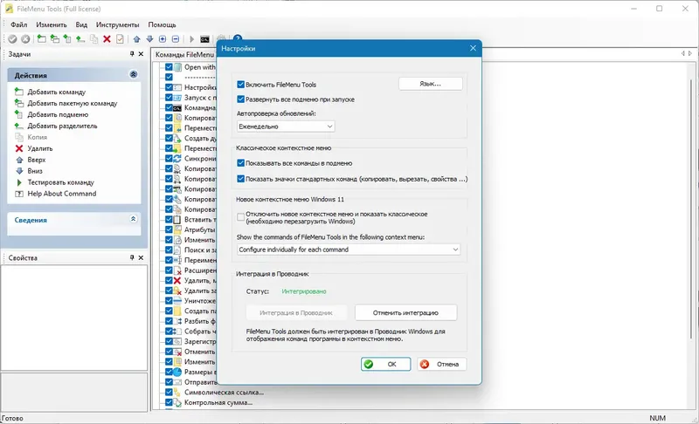Uncheck the Символическая ссылка command checkbox

(x=169, y=393)
